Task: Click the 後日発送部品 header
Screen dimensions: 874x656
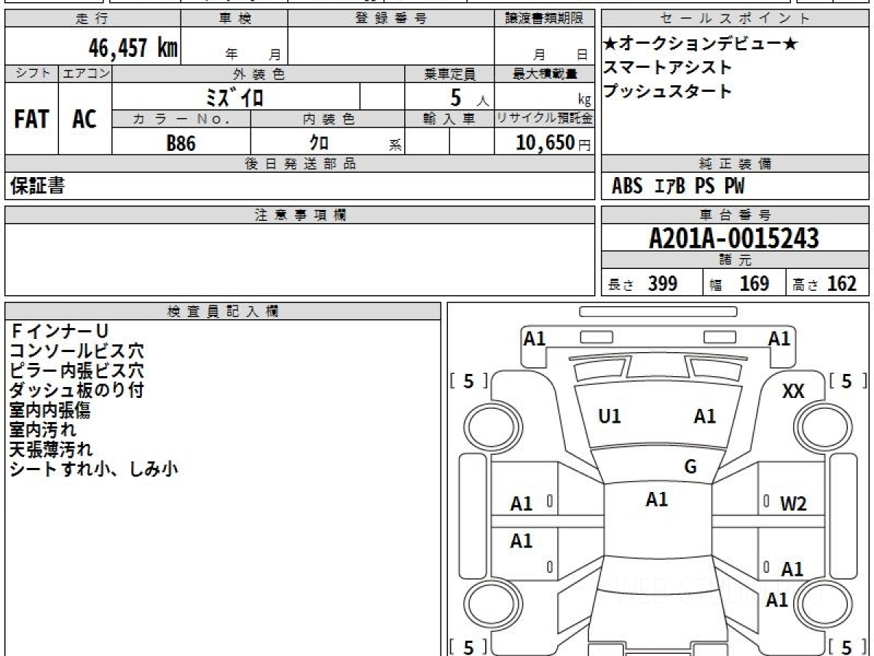Action: coord(300,164)
